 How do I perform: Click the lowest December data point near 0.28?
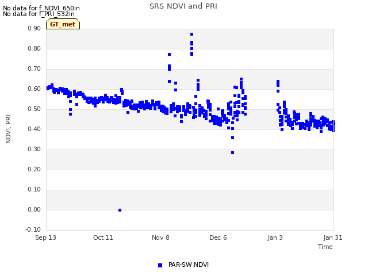pos(232,153)
